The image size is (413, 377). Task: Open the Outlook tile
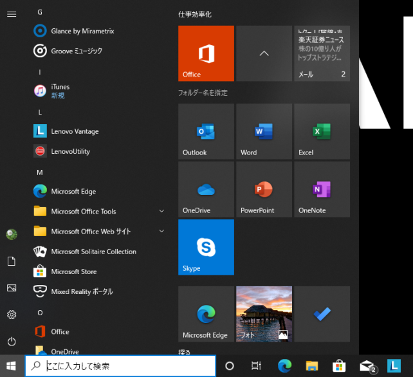coord(206,131)
